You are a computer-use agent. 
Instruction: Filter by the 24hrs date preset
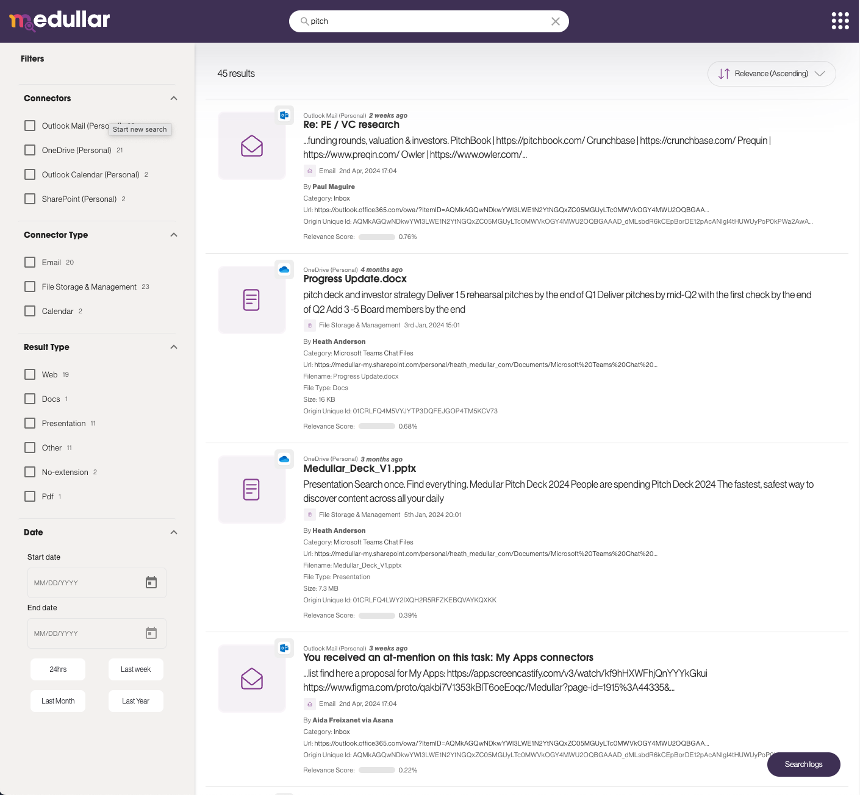click(58, 669)
